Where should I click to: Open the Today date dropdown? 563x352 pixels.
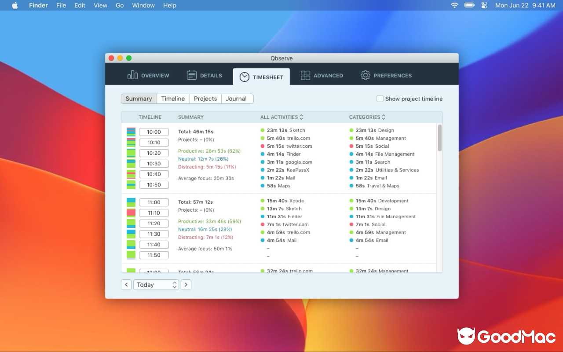pyautogui.click(x=156, y=285)
